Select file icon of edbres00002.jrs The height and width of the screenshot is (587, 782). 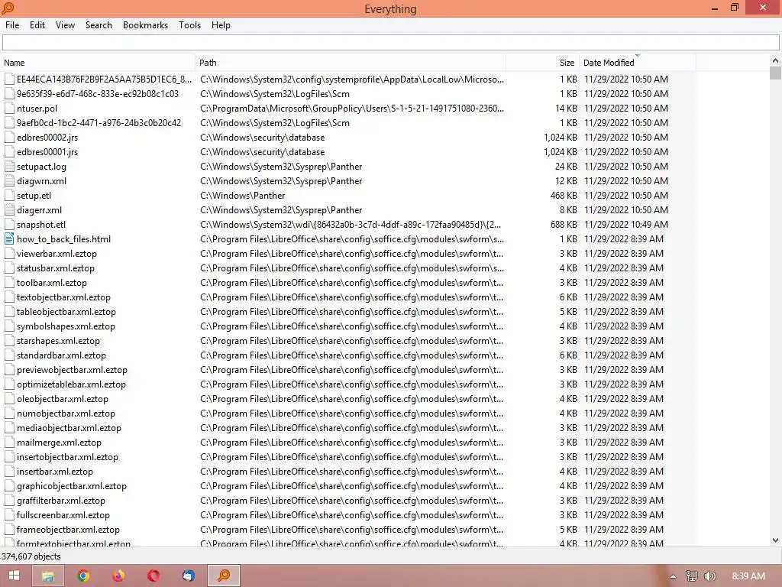(x=9, y=138)
